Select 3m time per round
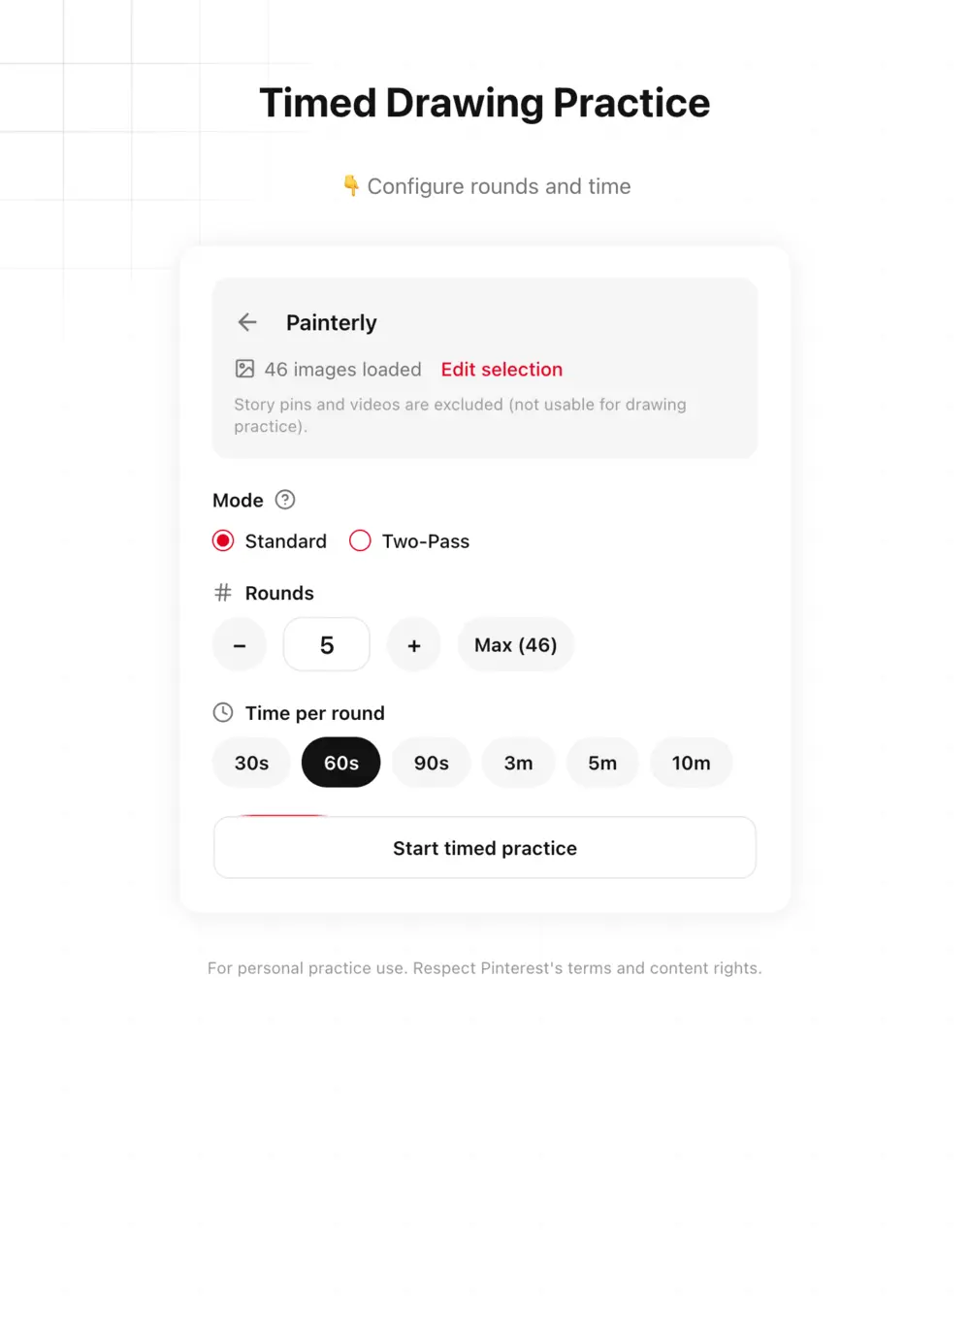The width and height of the screenshot is (970, 1336). [x=518, y=763]
